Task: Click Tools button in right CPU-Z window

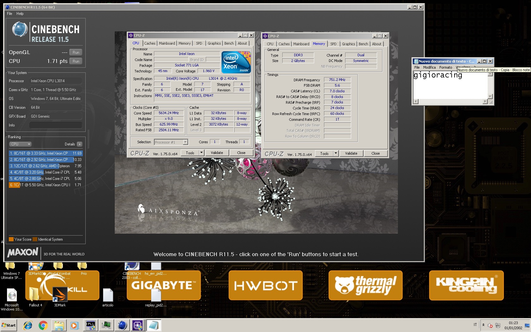Action: click(324, 154)
